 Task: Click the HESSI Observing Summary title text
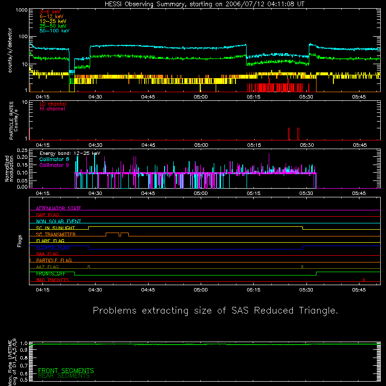[205, 4]
